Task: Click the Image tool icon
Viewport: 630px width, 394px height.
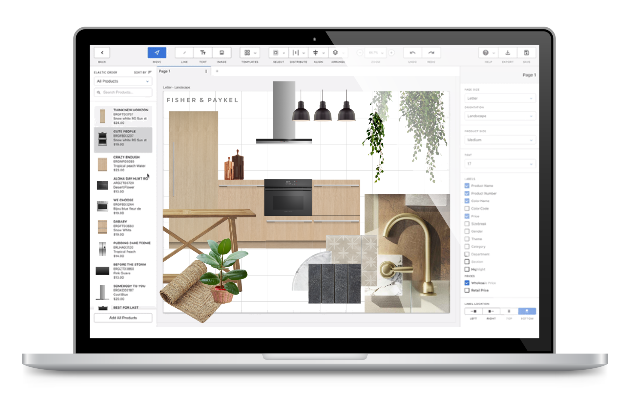Action: 222,53
